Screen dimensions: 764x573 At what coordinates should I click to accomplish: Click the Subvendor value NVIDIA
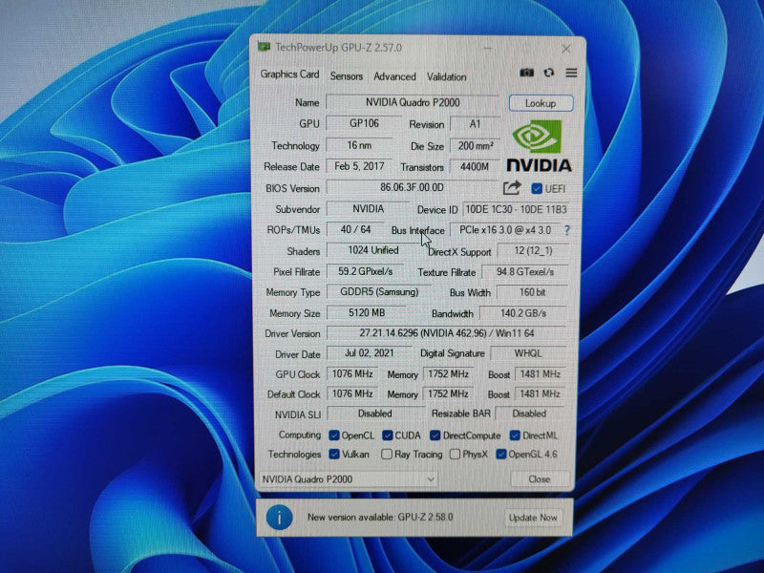[368, 208]
